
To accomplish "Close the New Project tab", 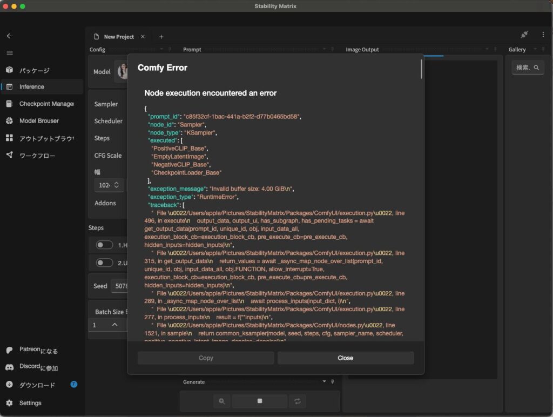I will (143, 37).
